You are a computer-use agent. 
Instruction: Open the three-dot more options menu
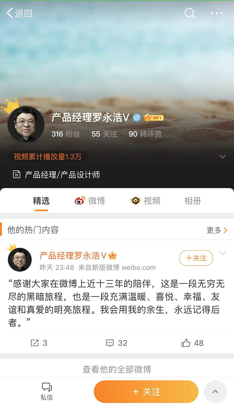coord(217,13)
